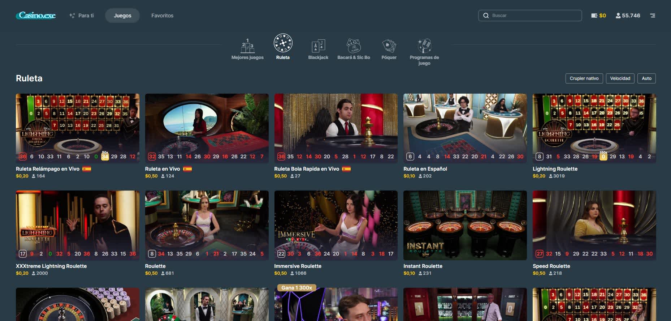
Task: Filter by Crupier nativo
Action: [584, 78]
